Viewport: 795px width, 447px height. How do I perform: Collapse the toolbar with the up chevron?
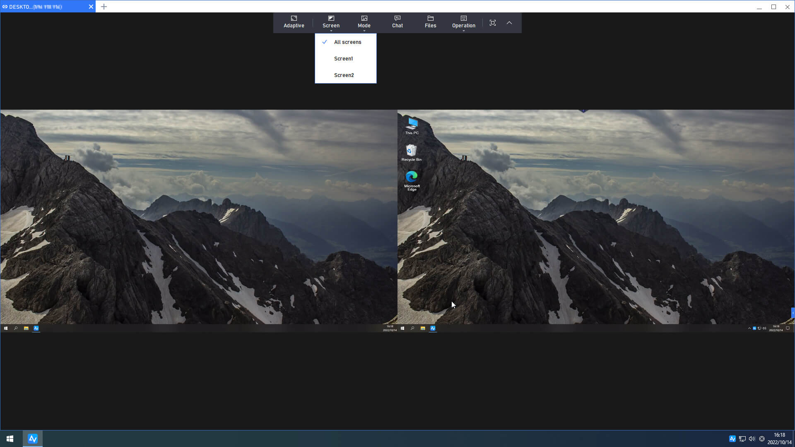click(509, 23)
